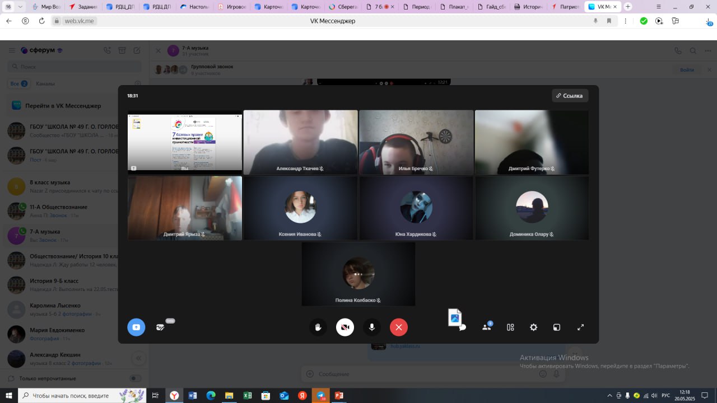The height and width of the screenshot is (403, 717).
Task: Copy call link via Ссылка button
Action: (570, 96)
